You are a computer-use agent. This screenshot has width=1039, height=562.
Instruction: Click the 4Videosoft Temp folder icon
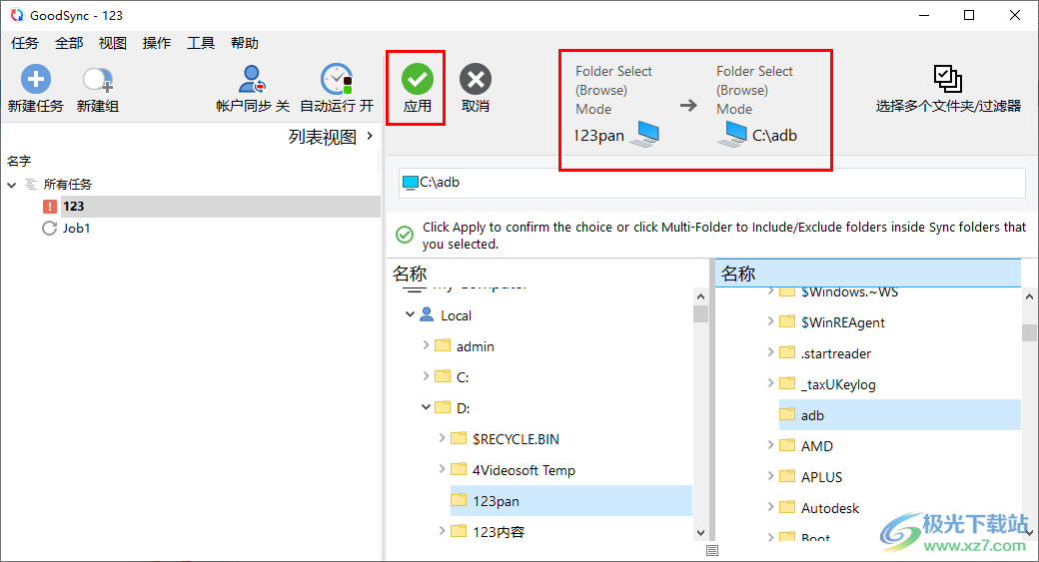pyautogui.click(x=459, y=469)
